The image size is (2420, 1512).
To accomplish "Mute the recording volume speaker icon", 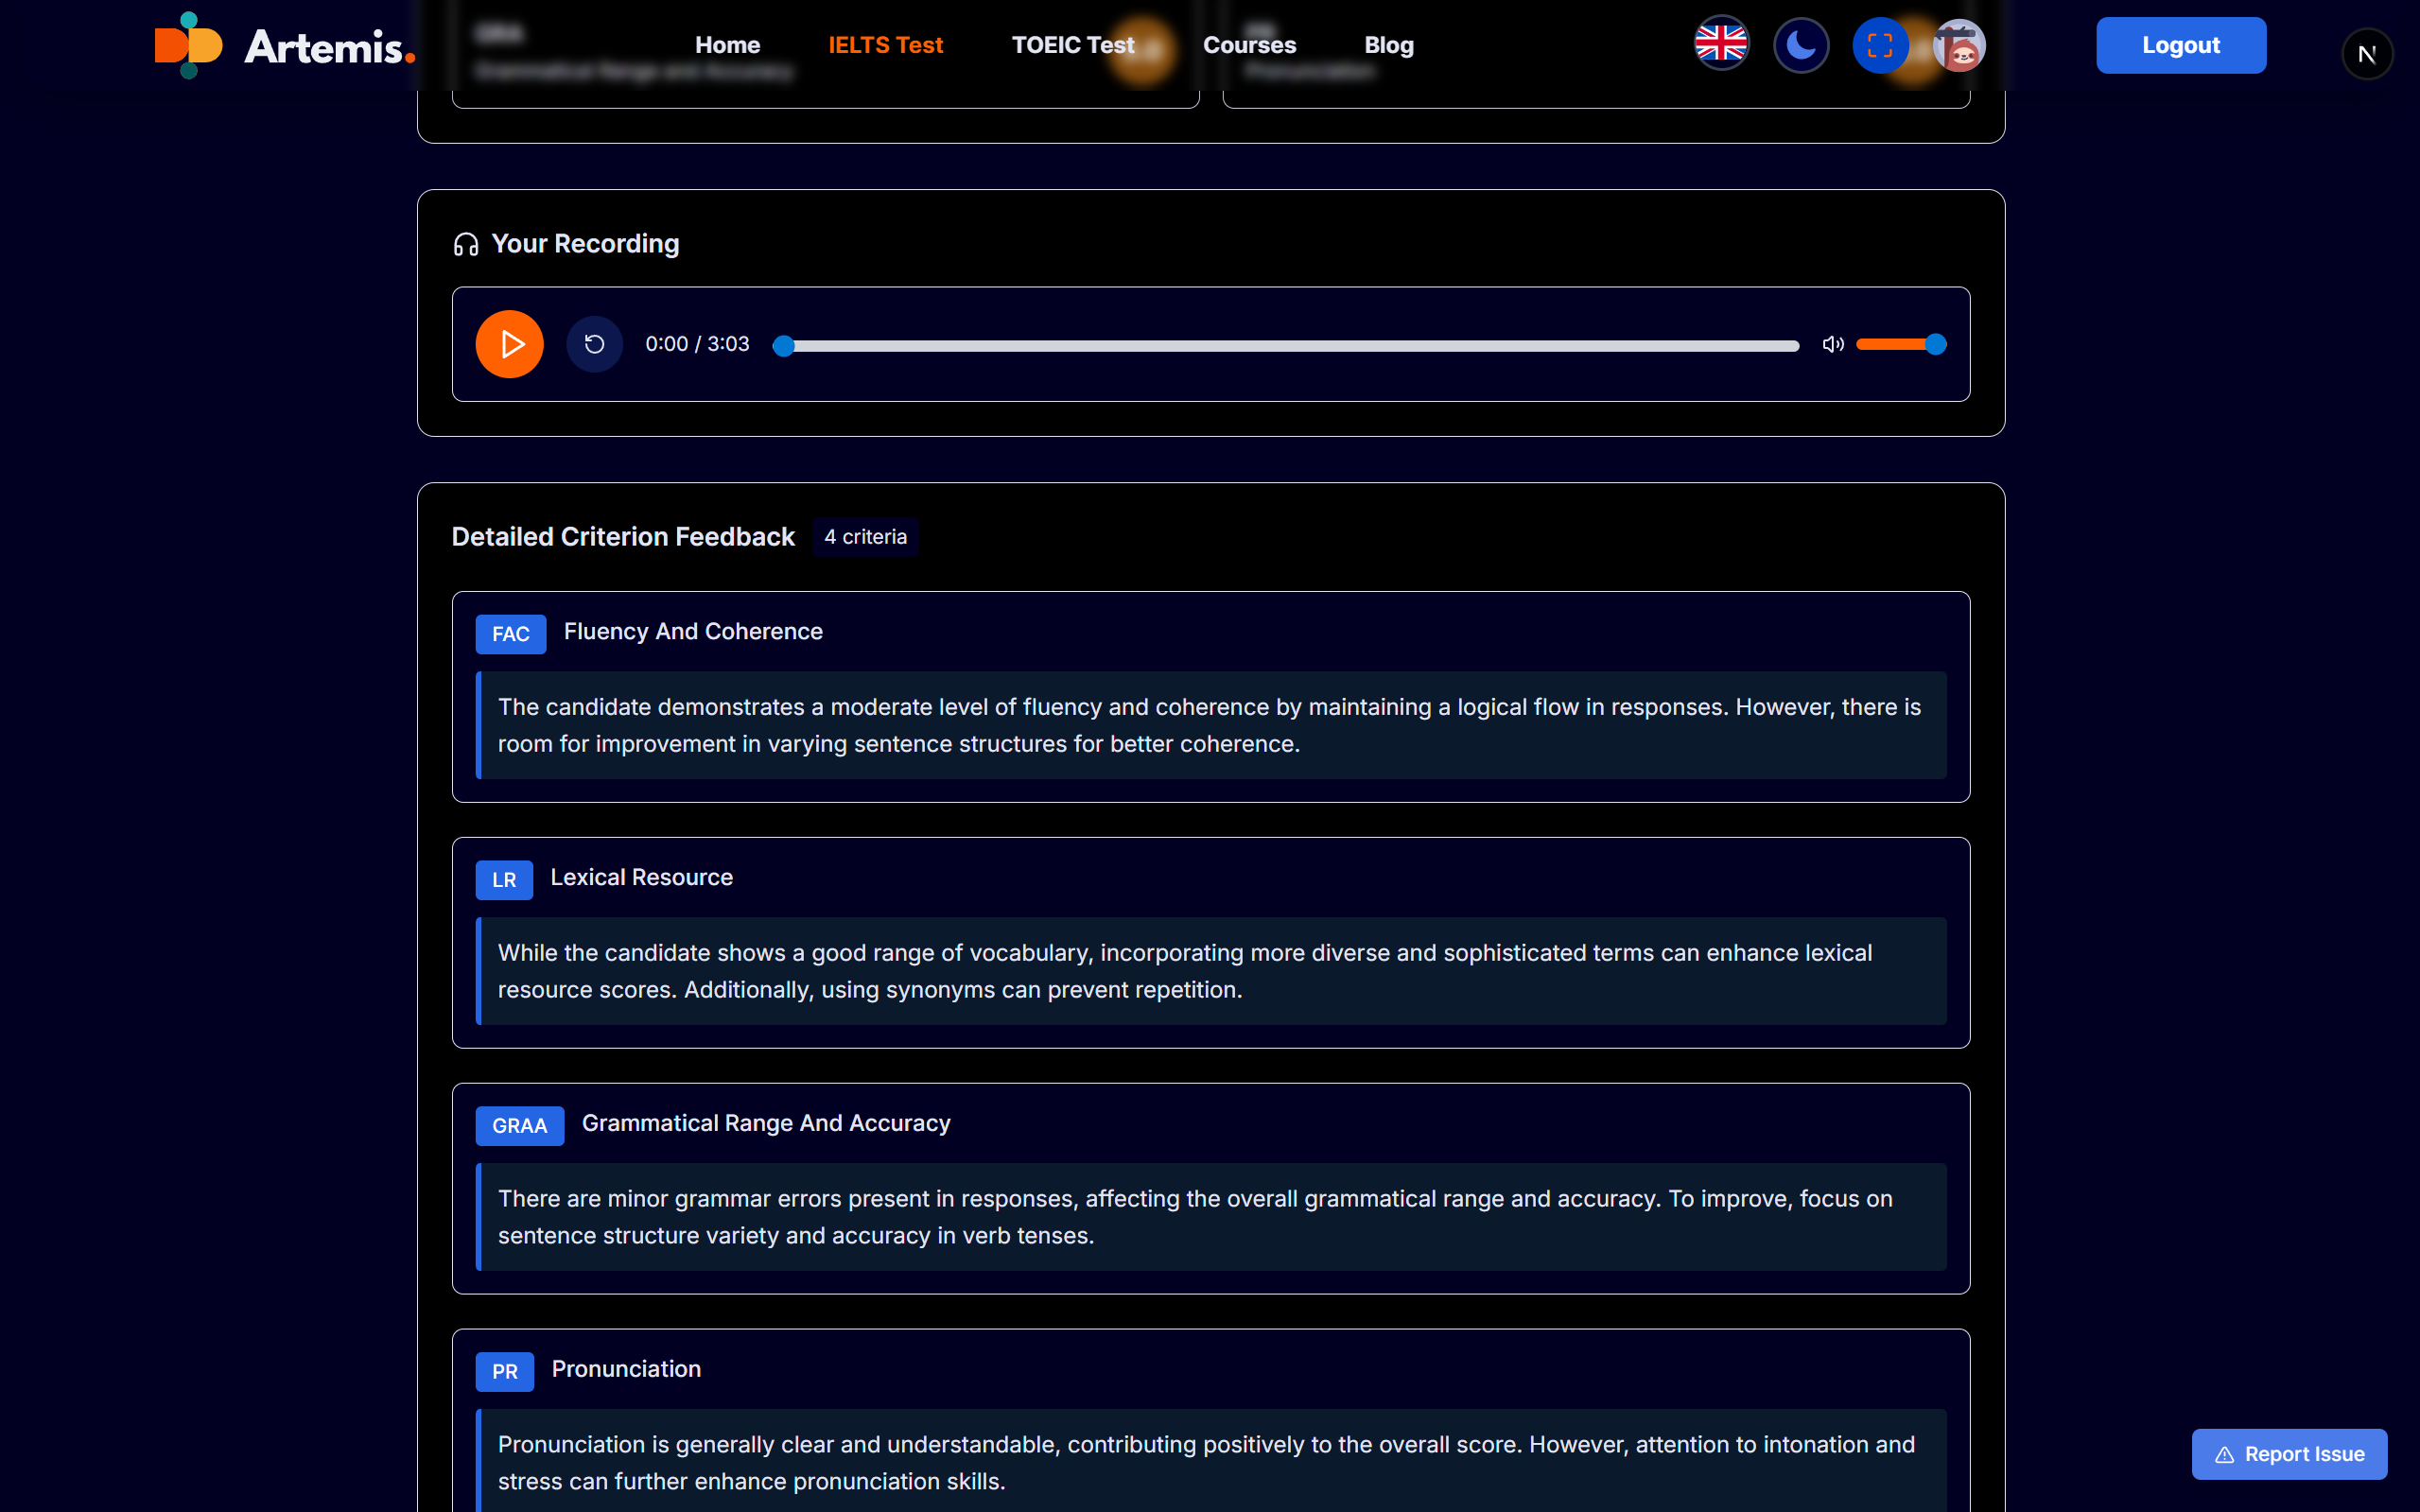I will click(x=1832, y=344).
